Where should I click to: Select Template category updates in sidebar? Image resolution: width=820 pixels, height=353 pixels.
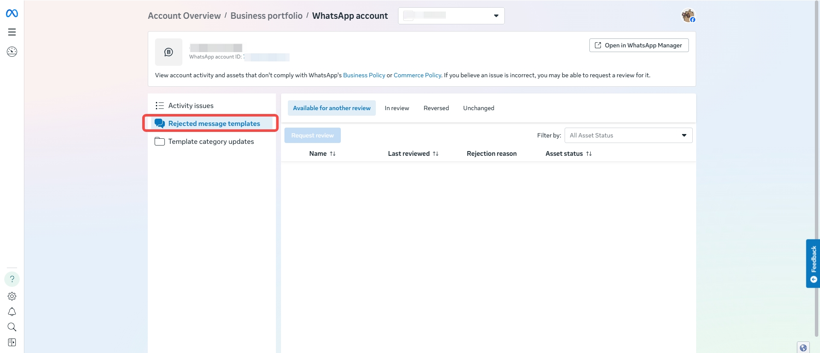pos(211,142)
